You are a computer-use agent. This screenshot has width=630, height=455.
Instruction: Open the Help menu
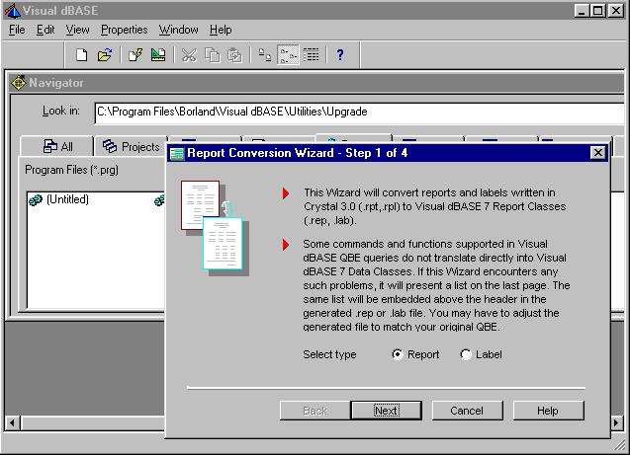coord(221,30)
